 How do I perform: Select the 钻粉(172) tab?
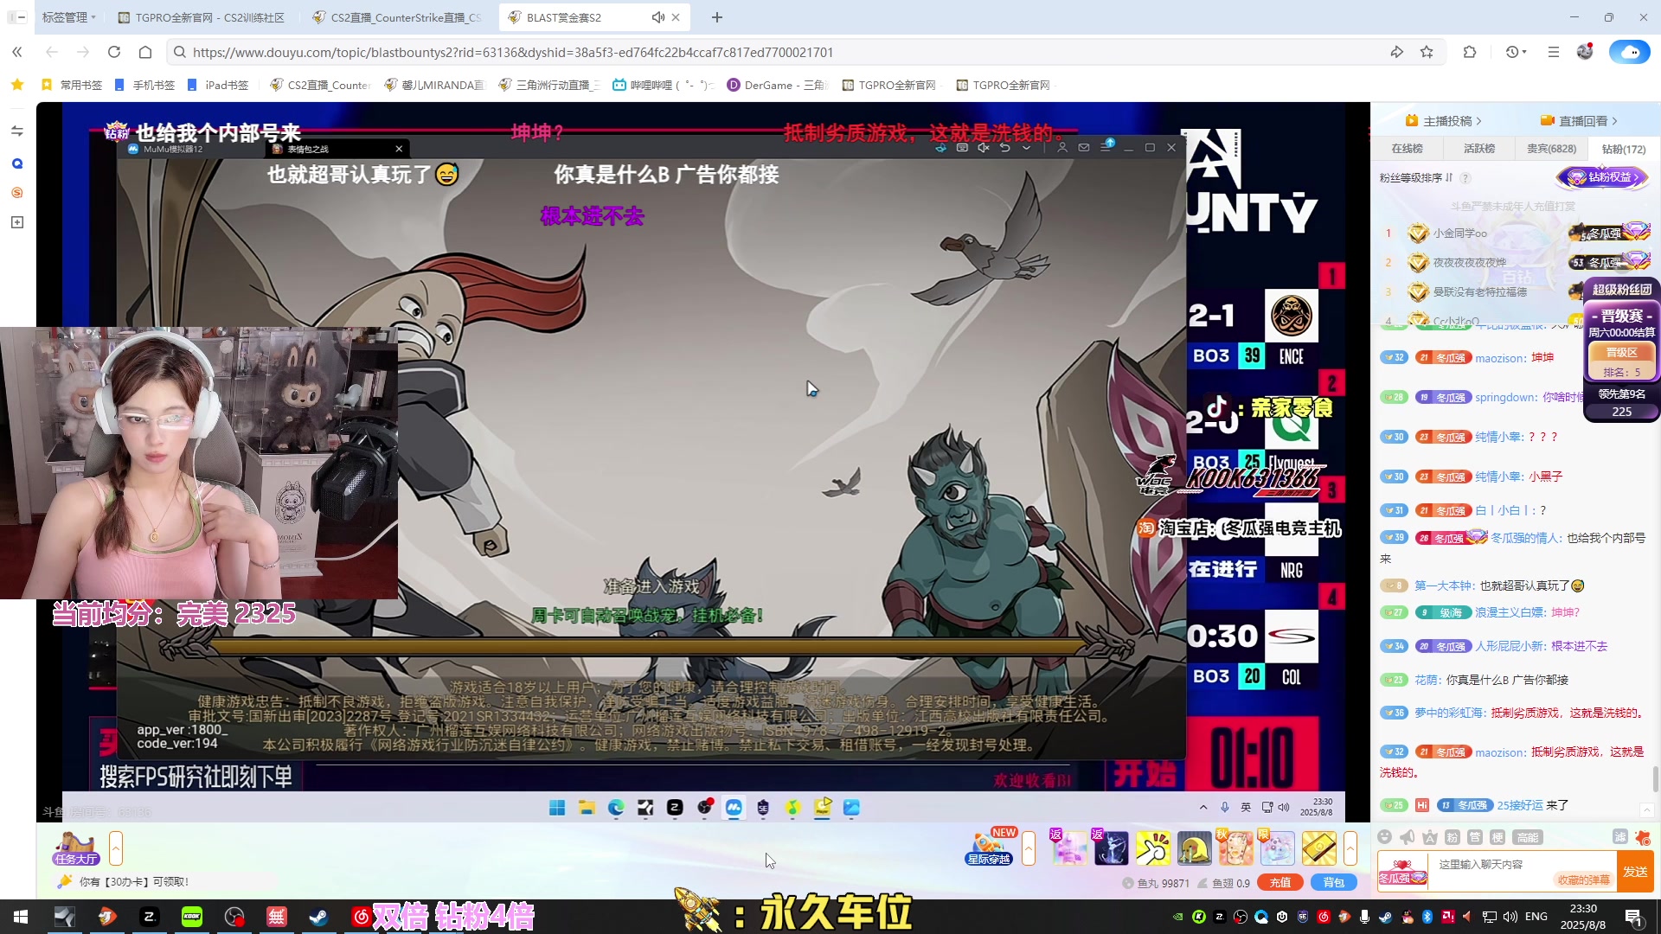(1623, 149)
